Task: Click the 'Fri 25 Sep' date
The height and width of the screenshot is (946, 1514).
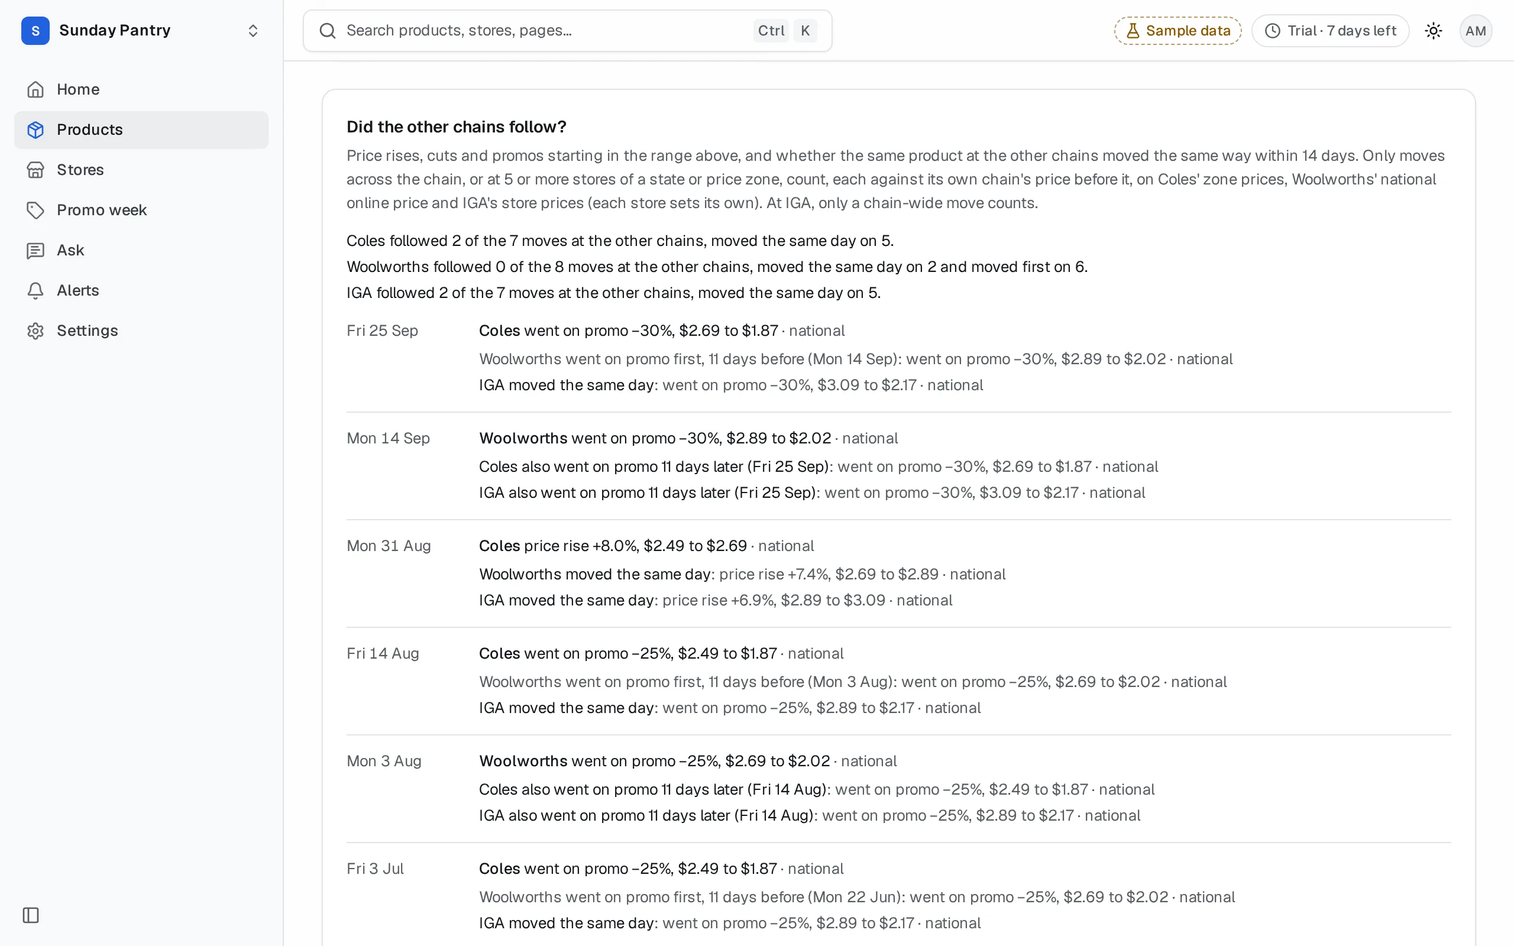Action: [382, 331]
